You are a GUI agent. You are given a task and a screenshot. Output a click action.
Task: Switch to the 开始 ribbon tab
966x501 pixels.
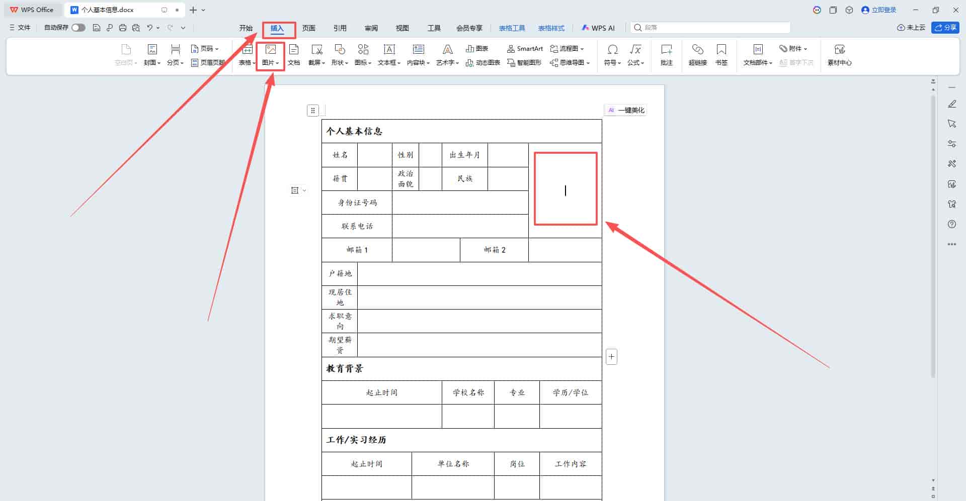click(246, 28)
